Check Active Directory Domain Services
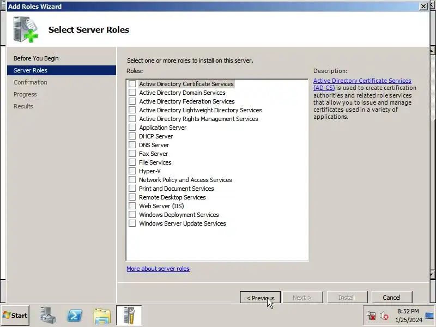 click(132, 92)
